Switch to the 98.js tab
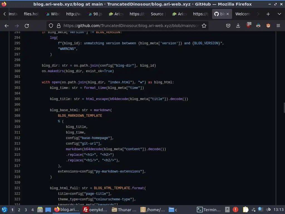 click(95, 14)
